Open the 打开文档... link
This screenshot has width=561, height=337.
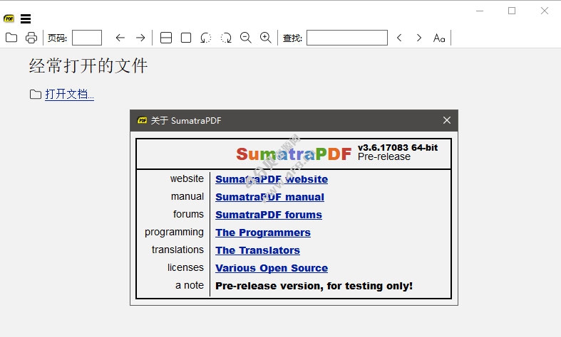click(x=69, y=95)
